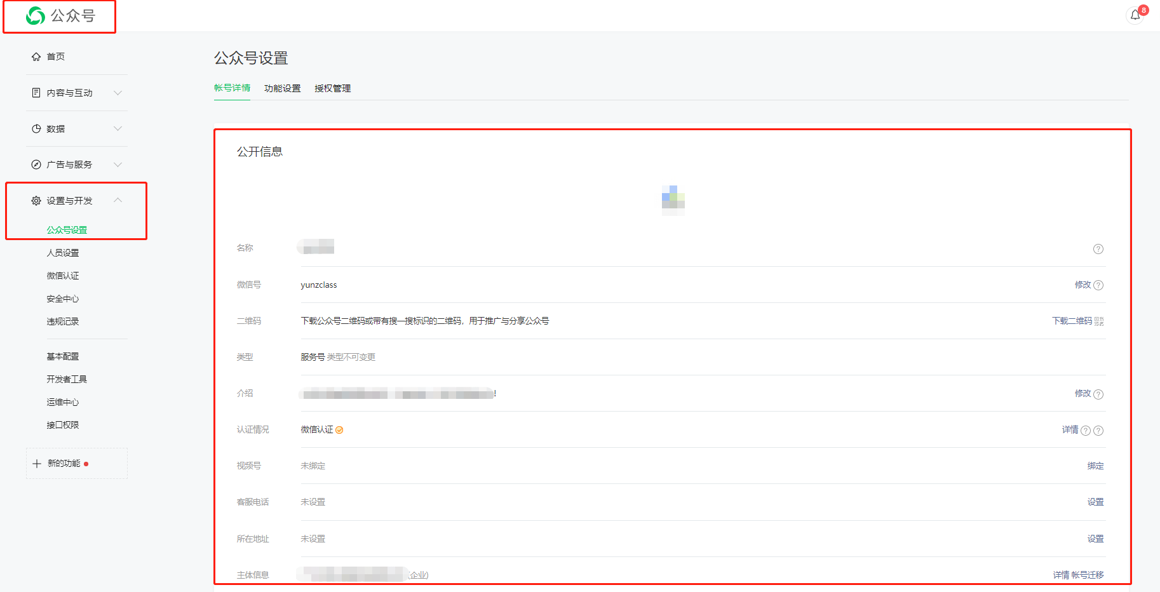
Task: Expand the 数据 sidebar section
Action: (x=76, y=129)
